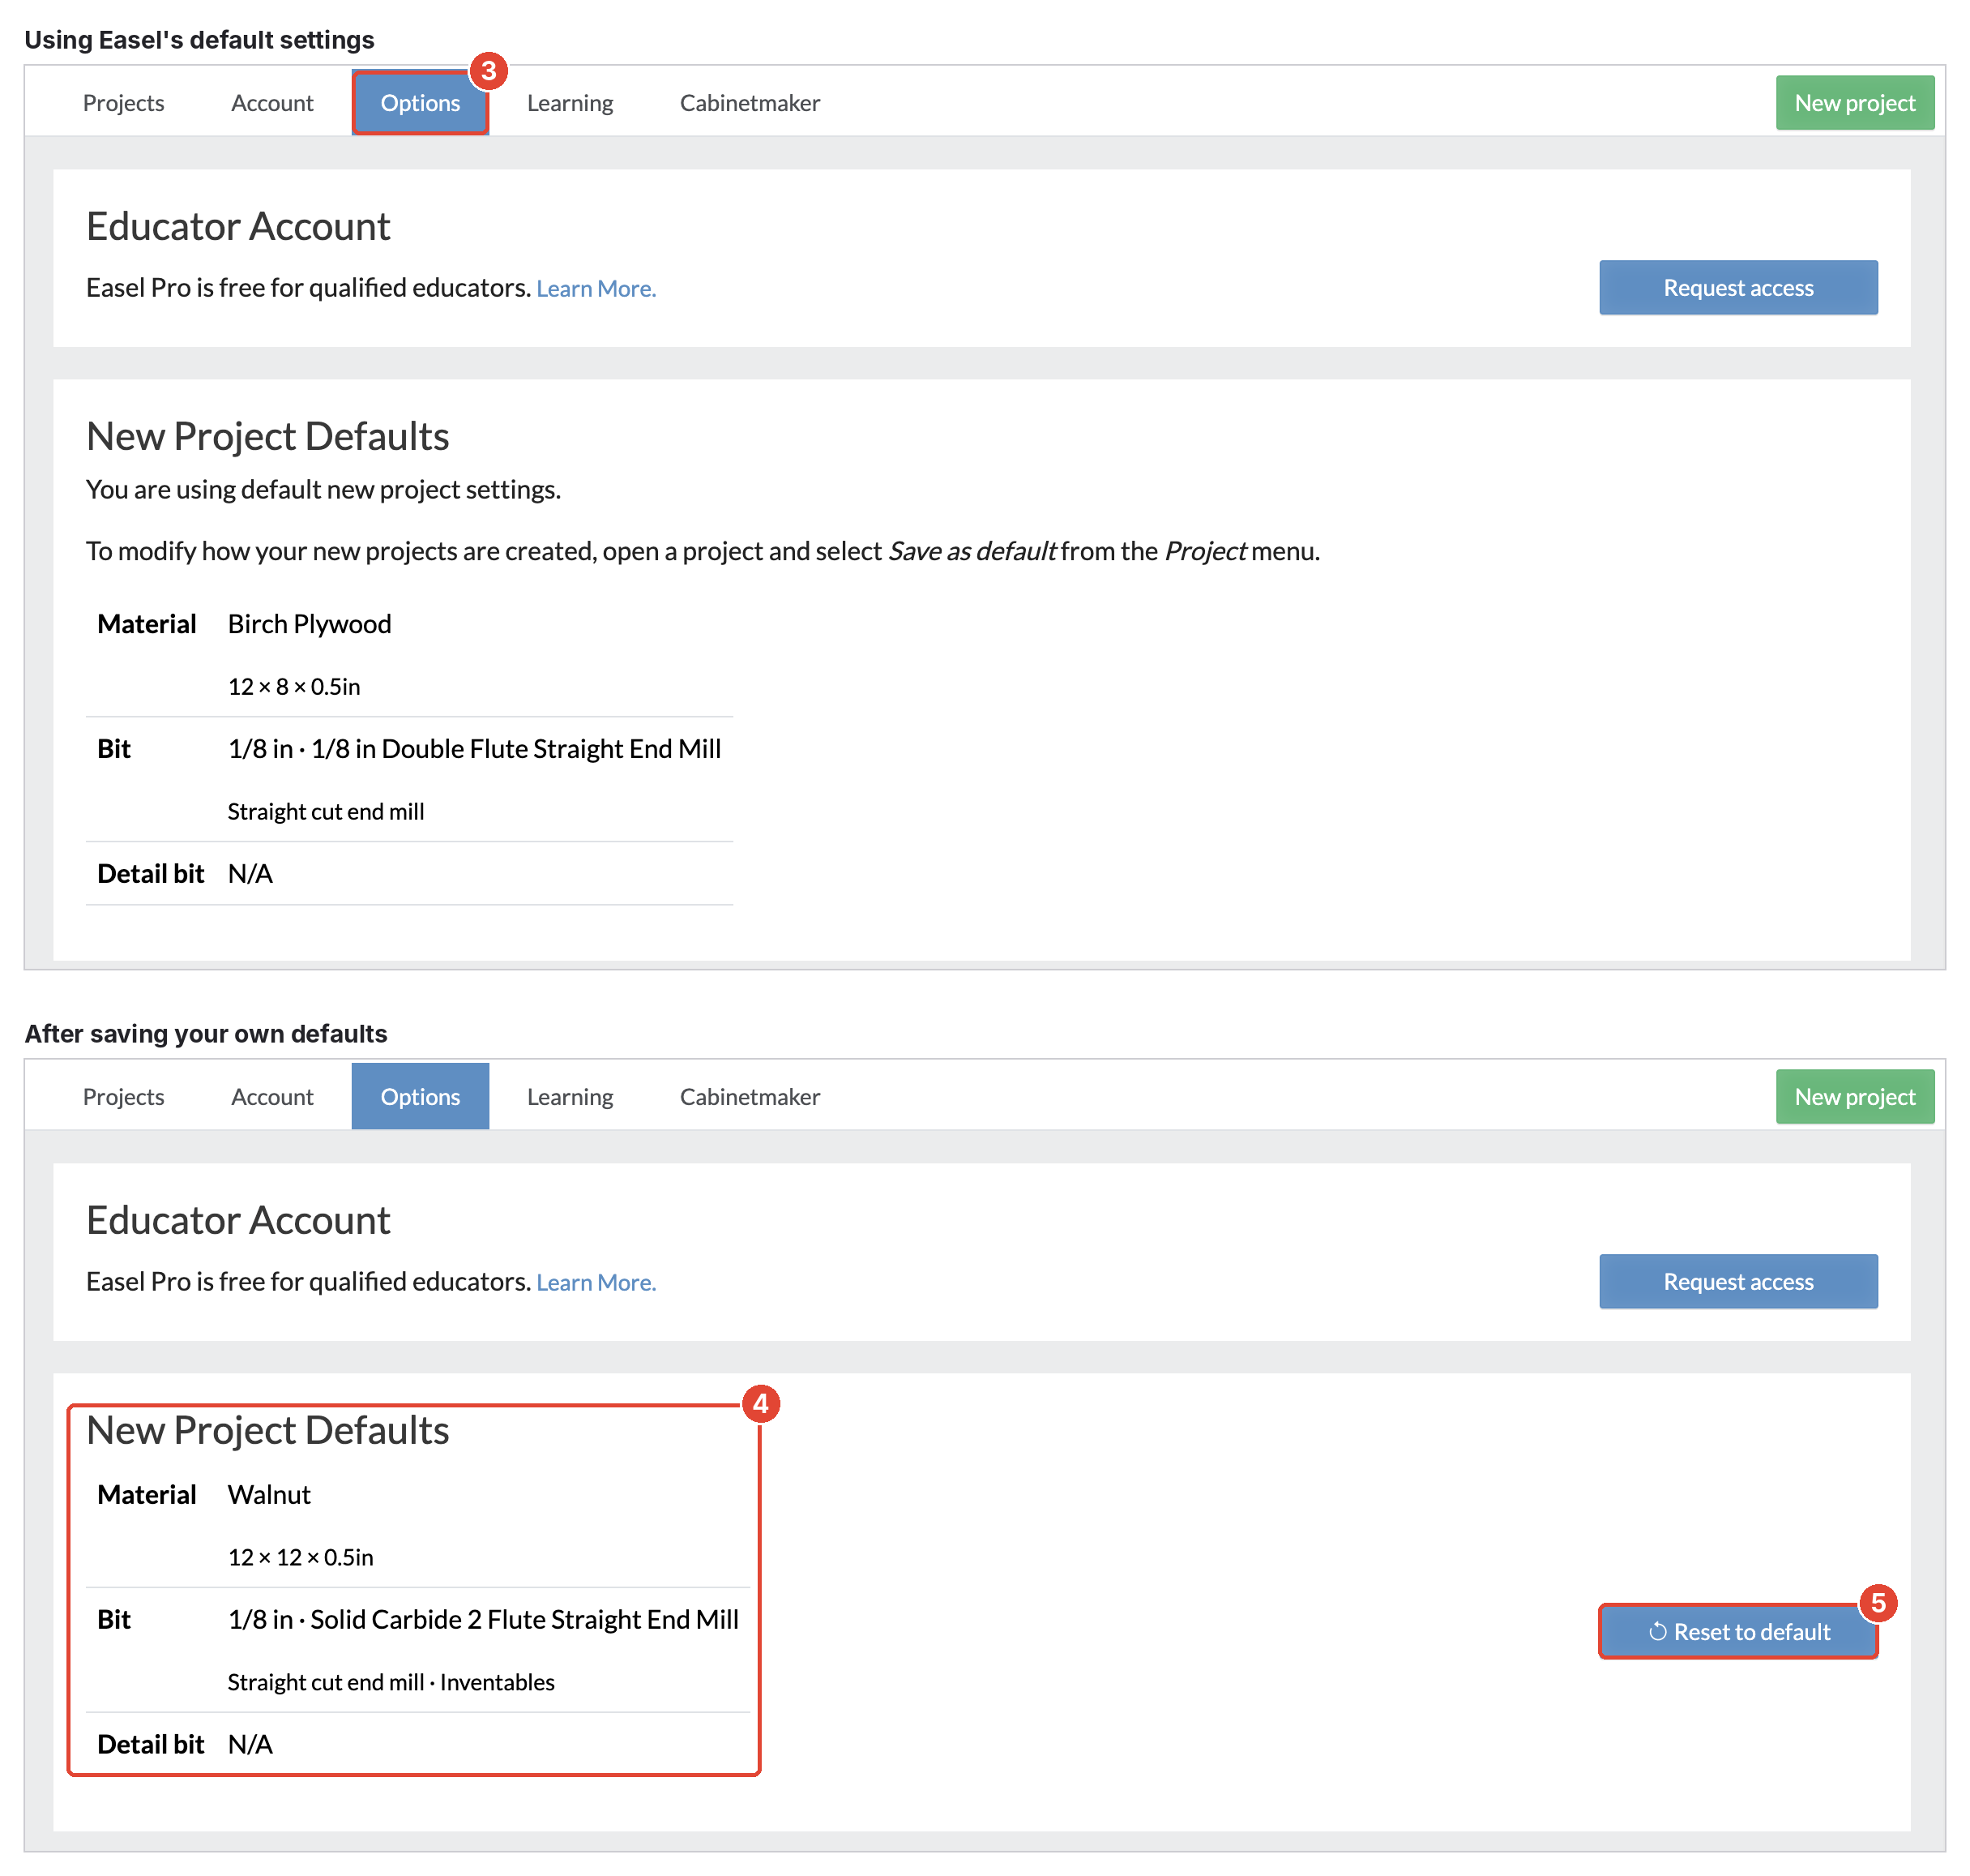
Task: Switch to Account tab in the top panel
Action: [271, 103]
